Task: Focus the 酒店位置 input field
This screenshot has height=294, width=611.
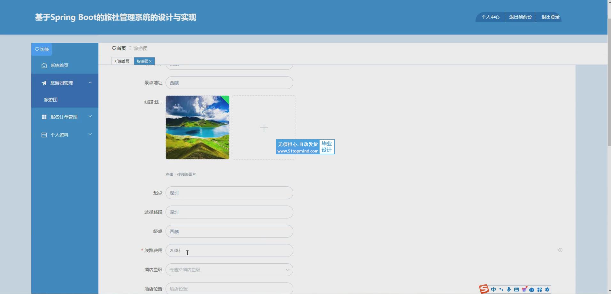Action: click(x=229, y=288)
